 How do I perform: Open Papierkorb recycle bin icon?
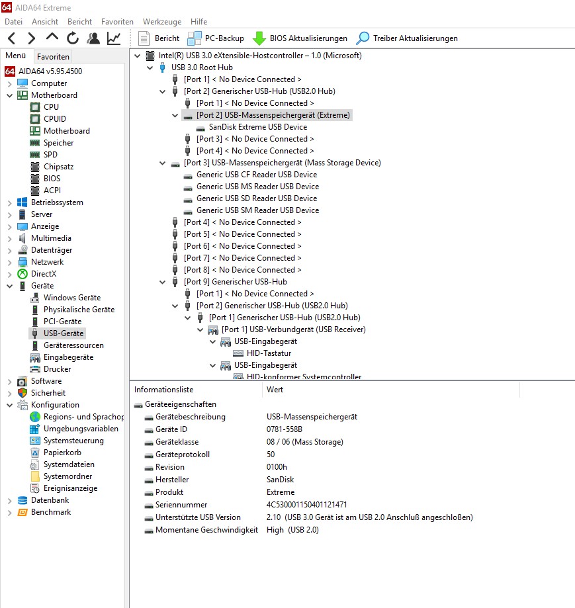(x=35, y=453)
